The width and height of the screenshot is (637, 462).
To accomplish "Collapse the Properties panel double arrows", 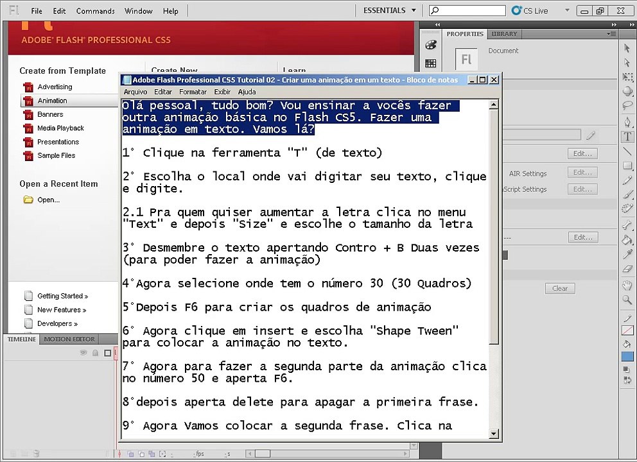I will point(614,25).
